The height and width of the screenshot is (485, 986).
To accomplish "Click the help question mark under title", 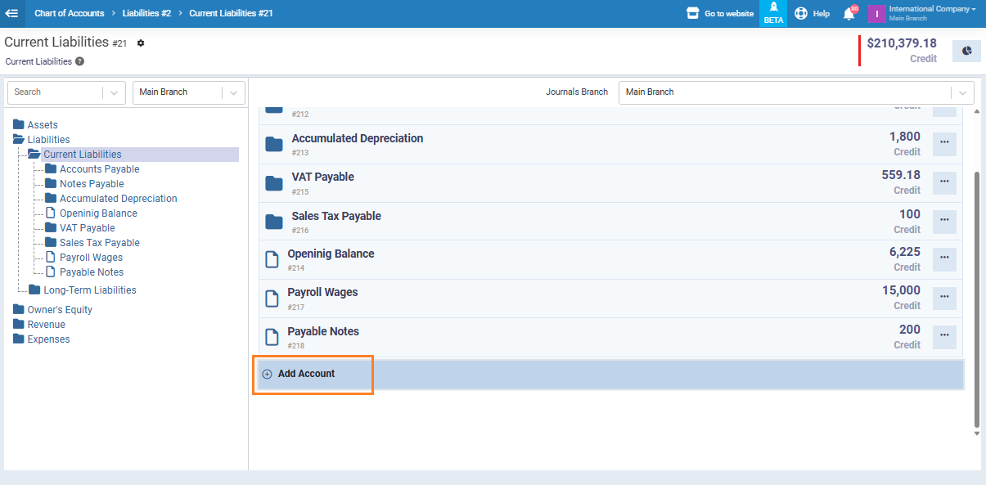I will coord(79,61).
